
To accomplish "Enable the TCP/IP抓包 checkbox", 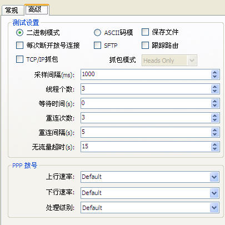I will point(19,59).
